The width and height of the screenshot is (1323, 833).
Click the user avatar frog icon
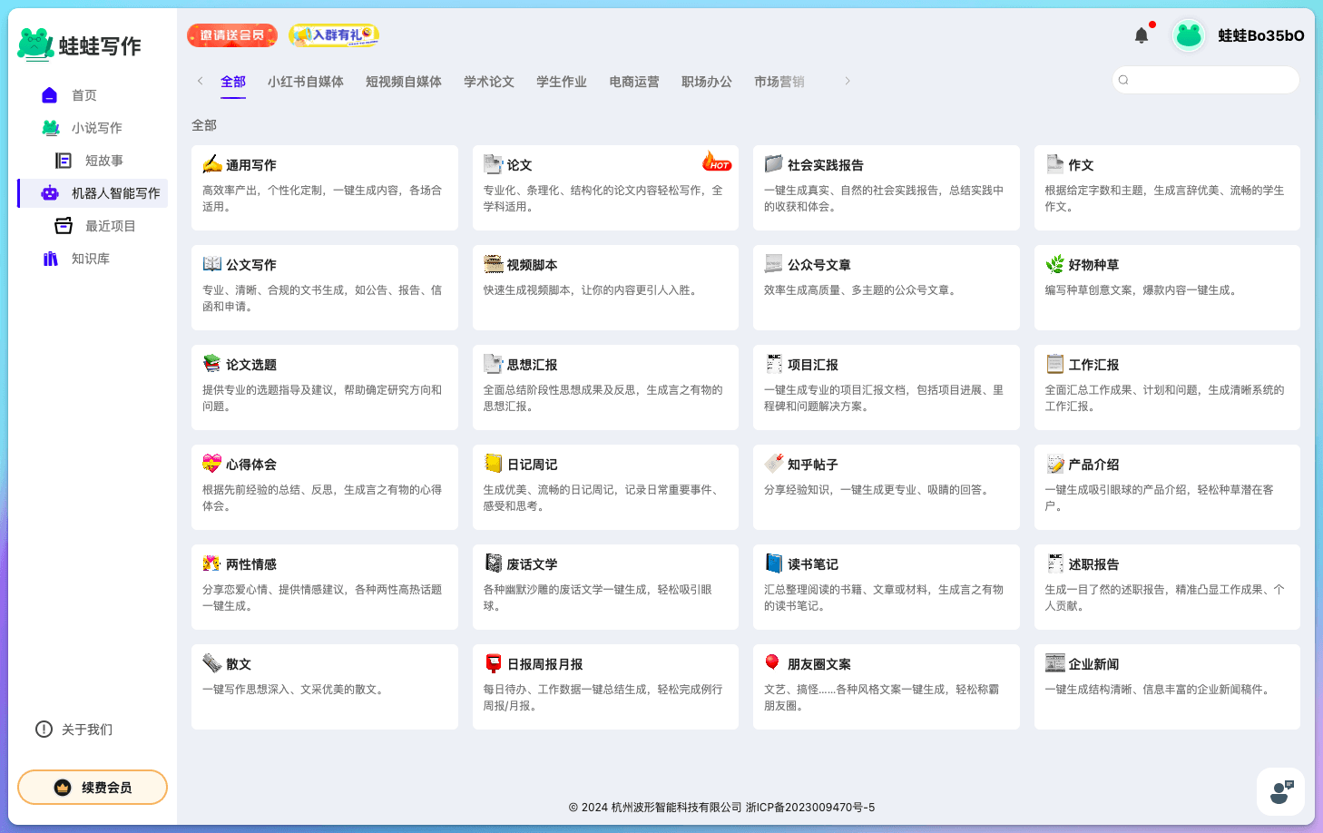tap(1189, 35)
